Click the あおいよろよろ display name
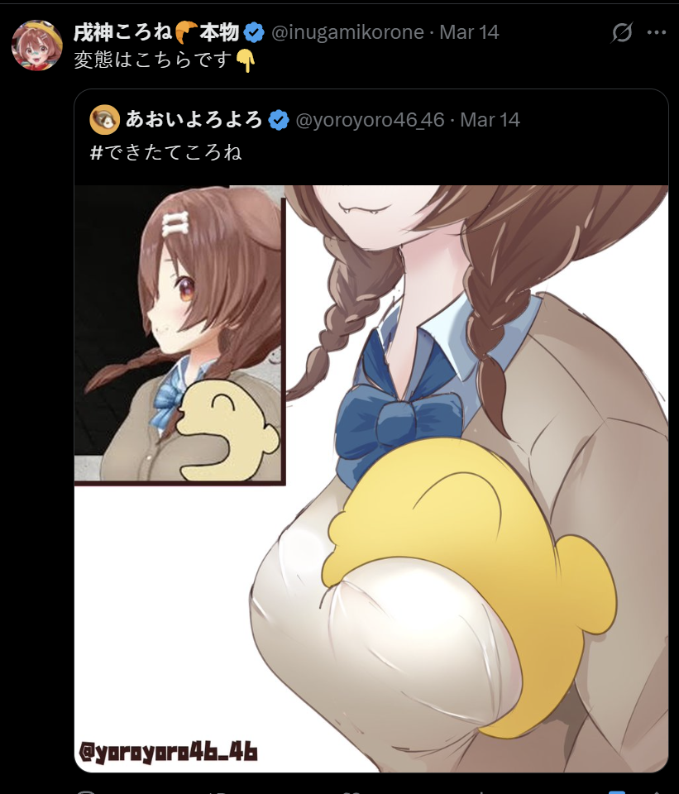Screen dimensions: 679x794 click(194, 119)
